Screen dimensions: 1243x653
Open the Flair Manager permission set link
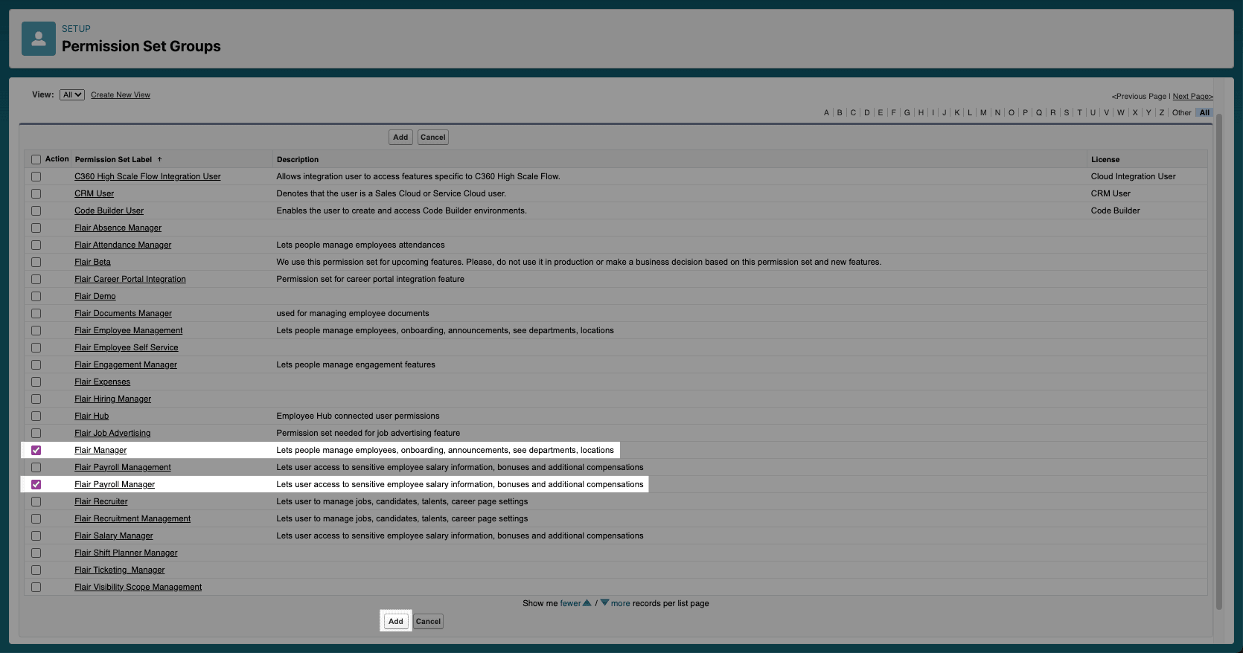coord(100,450)
